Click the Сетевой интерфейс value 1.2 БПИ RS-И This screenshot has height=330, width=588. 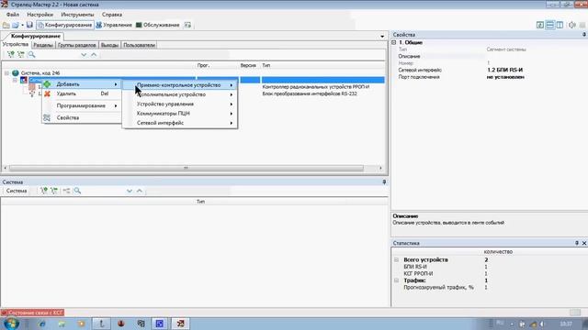504,70
